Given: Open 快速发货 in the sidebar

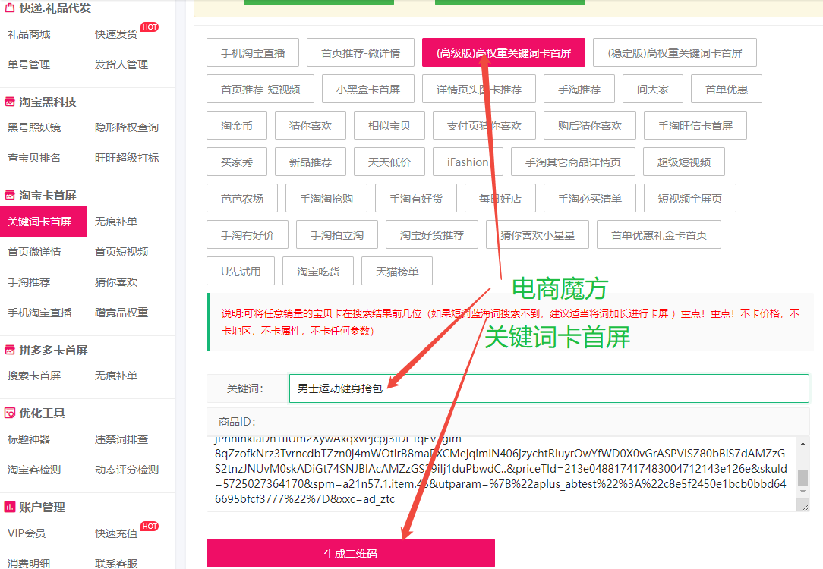Looking at the screenshot, I should (116, 35).
